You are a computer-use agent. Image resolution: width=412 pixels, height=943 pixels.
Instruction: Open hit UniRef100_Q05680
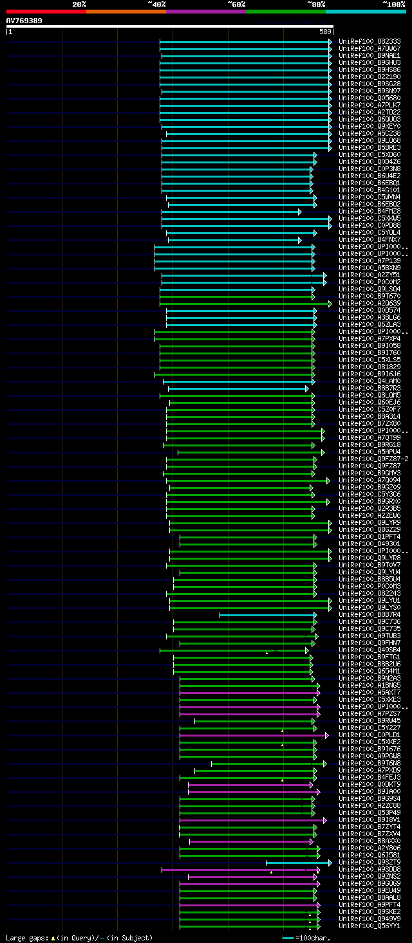coord(370,98)
